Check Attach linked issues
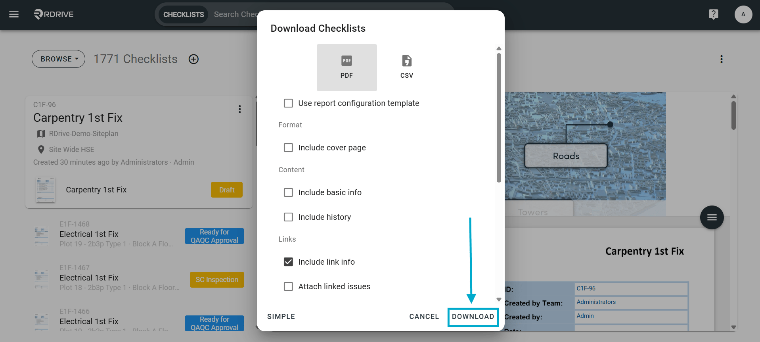Image resolution: width=760 pixels, height=342 pixels. [x=288, y=286]
